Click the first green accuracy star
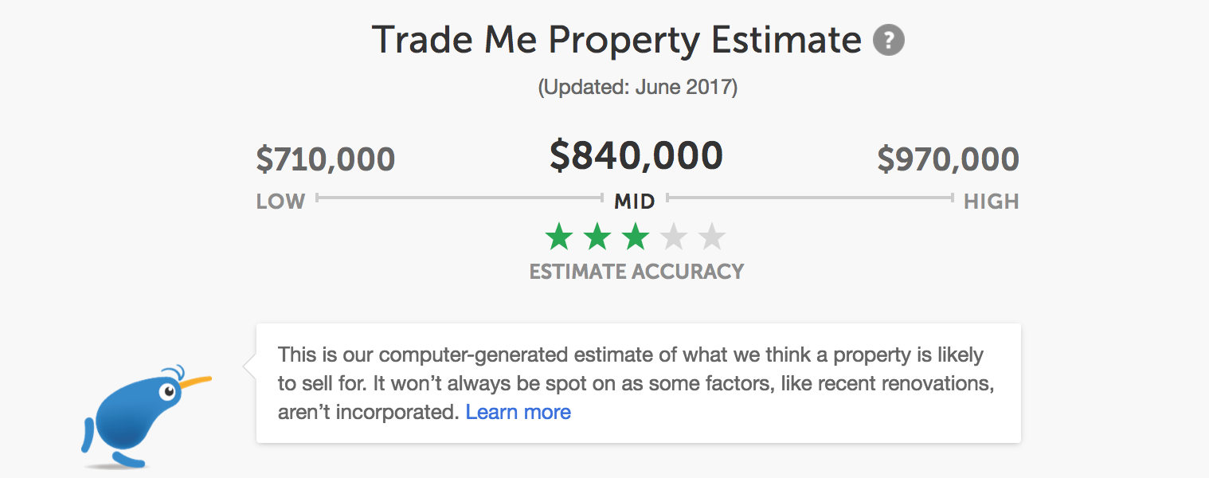Screen dimensions: 1209x478 [x=559, y=237]
